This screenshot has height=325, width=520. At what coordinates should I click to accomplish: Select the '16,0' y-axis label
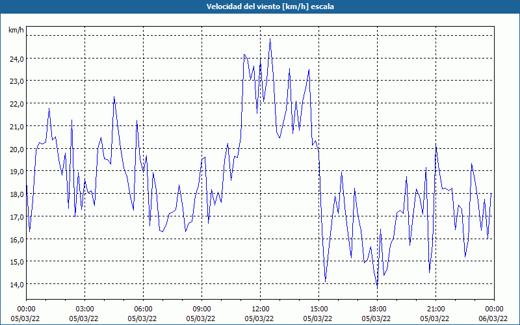[16, 239]
